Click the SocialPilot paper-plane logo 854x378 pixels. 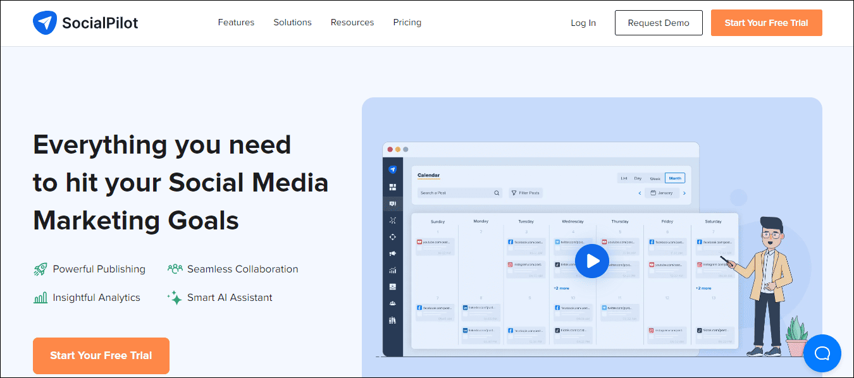[x=44, y=23]
